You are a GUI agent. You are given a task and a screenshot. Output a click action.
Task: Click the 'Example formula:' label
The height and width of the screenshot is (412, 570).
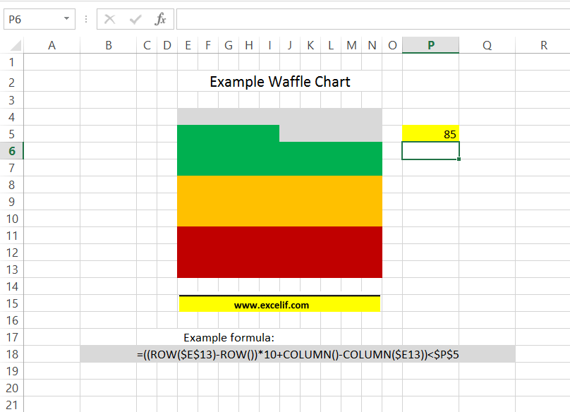[x=229, y=338]
